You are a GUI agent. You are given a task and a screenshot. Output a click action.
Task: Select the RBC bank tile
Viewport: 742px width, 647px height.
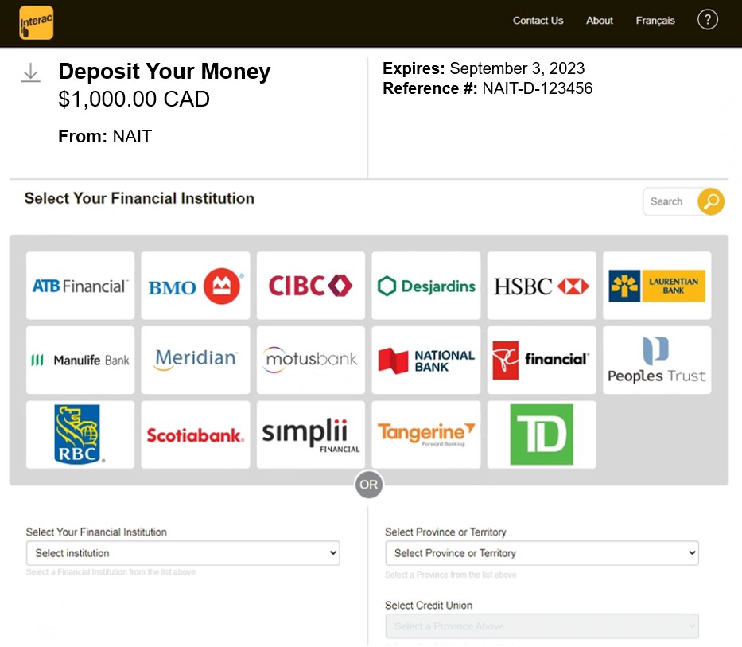(x=80, y=434)
